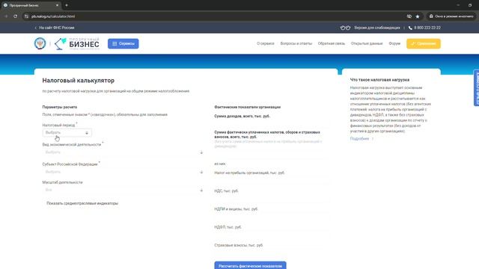Click the arrow of Вид экономической деятельности field
The width and height of the screenshot is (479, 269).
[201, 152]
